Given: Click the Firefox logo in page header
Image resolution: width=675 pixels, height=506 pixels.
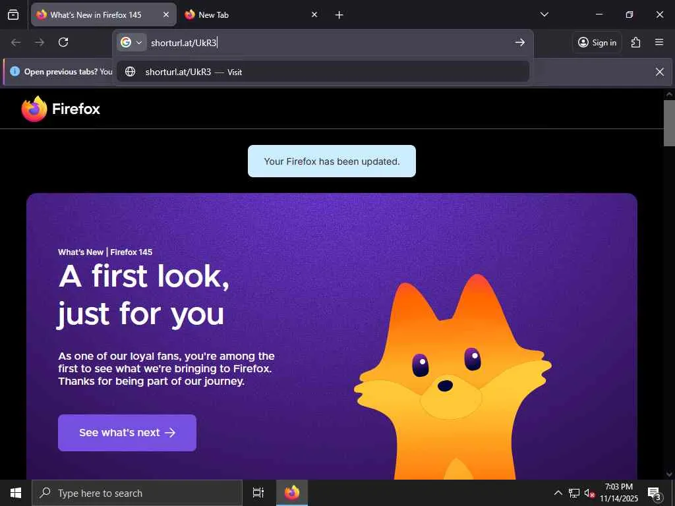Looking at the screenshot, I should tap(61, 109).
